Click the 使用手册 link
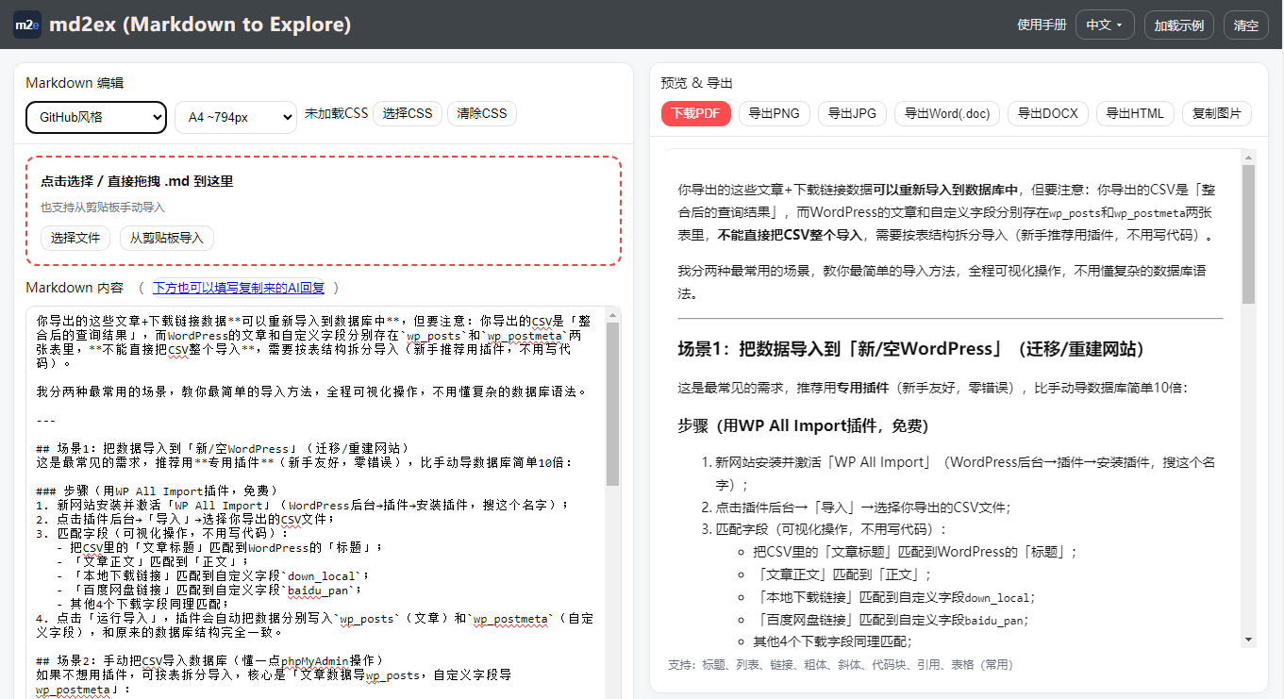Viewport: 1284px width, 699px height. tap(1042, 25)
